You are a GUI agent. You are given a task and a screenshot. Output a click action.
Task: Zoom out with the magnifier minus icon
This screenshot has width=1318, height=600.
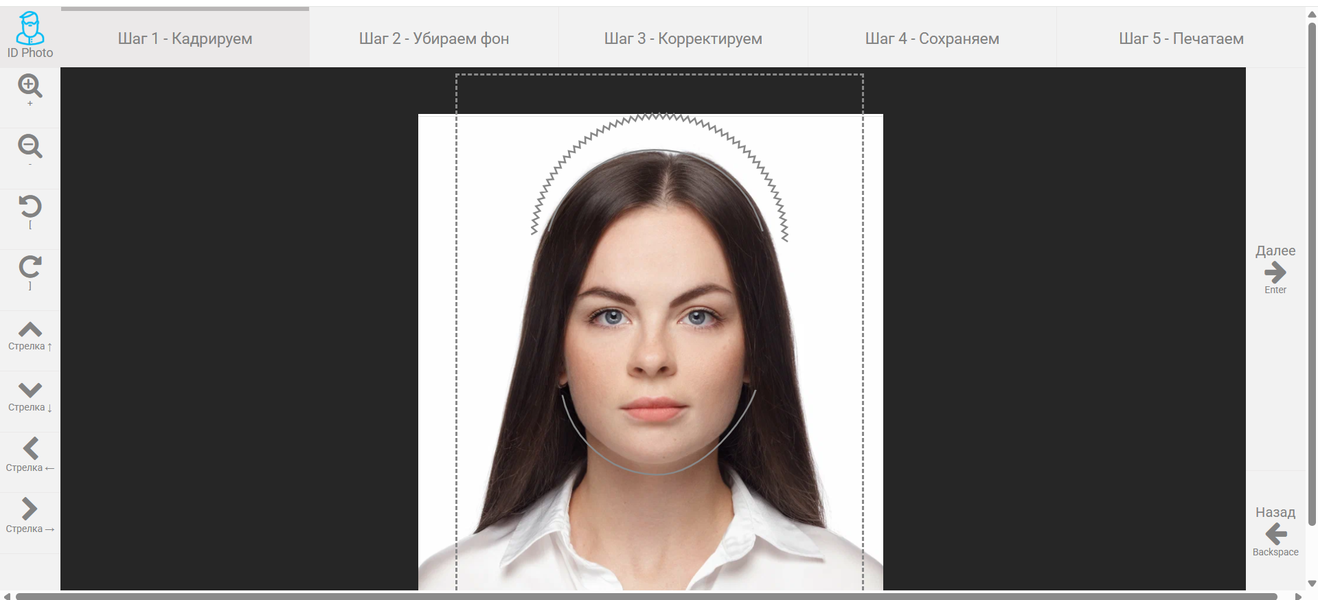tap(30, 146)
